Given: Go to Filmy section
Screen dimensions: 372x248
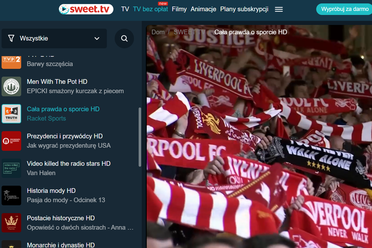Looking at the screenshot, I should (x=179, y=9).
